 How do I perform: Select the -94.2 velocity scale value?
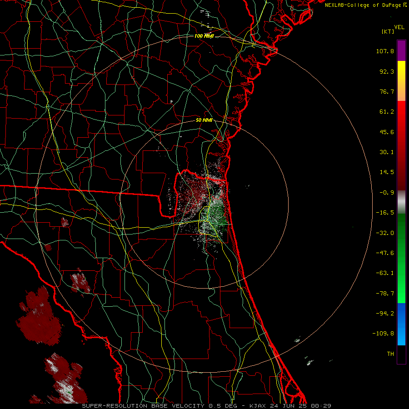[x=385, y=314]
